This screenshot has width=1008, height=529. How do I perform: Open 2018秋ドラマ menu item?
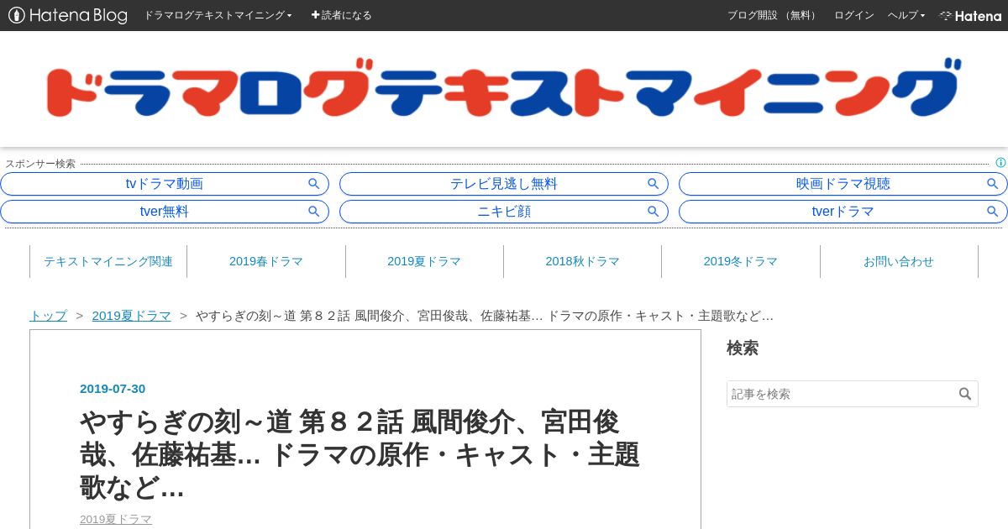coord(582,261)
